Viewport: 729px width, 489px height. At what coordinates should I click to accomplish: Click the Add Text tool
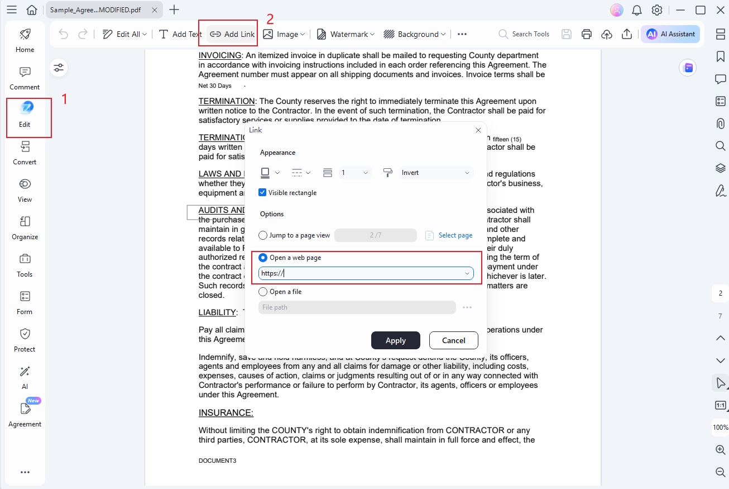[180, 34]
